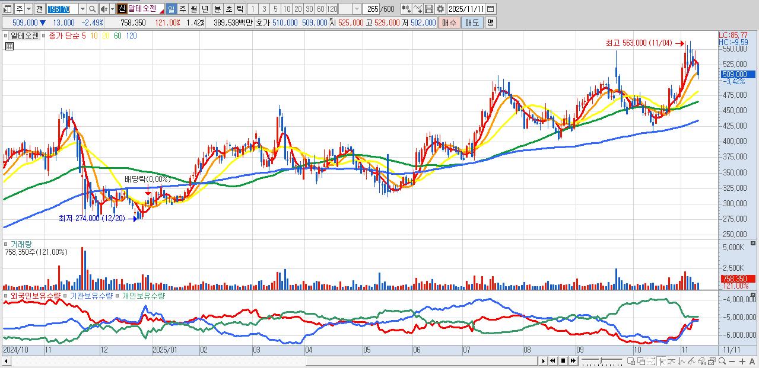
Task: Select the 년 yearly period toggle
Action: tap(205, 9)
